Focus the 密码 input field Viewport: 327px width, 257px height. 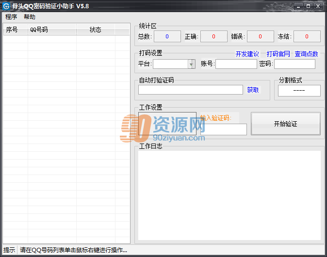pyautogui.click(x=294, y=64)
